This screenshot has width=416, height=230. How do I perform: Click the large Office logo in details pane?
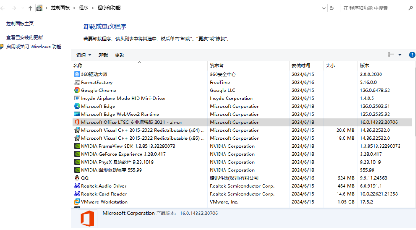pos(87,218)
